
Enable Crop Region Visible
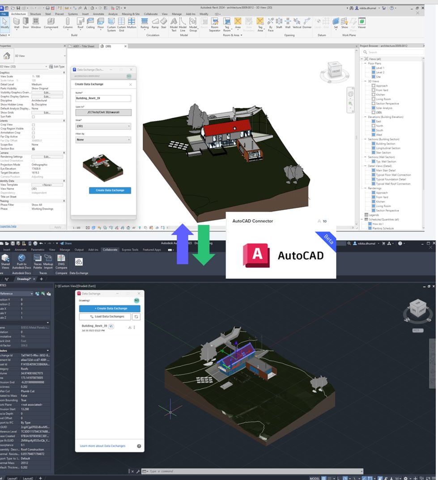[x=33, y=129]
